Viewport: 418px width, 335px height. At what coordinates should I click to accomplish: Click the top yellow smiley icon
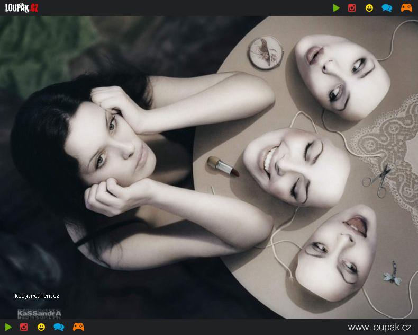(369, 8)
